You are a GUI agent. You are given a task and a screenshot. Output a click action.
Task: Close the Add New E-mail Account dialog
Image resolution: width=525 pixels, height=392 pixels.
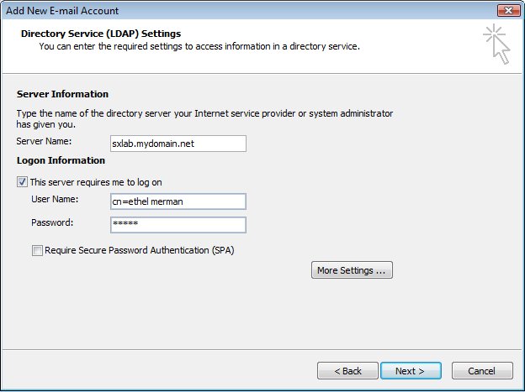[506, 11]
